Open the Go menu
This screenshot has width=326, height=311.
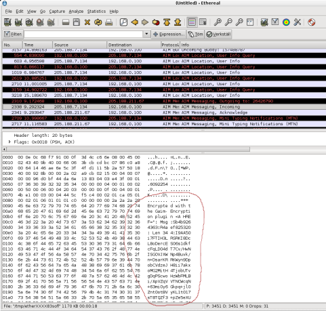coord(43,12)
